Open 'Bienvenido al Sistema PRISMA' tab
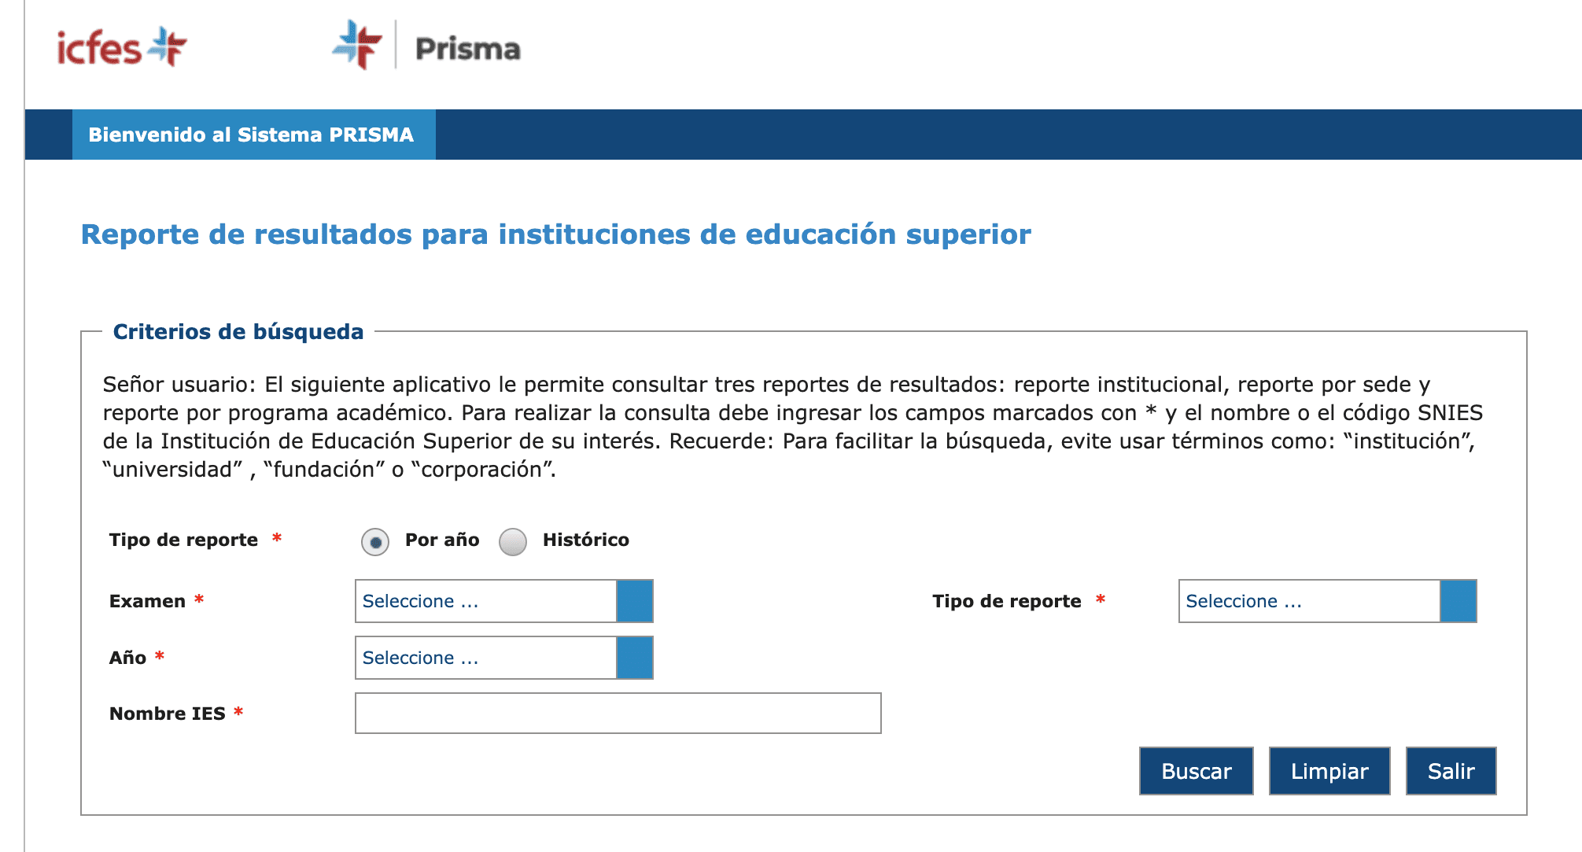The image size is (1582, 852). (x=251, y=135)
